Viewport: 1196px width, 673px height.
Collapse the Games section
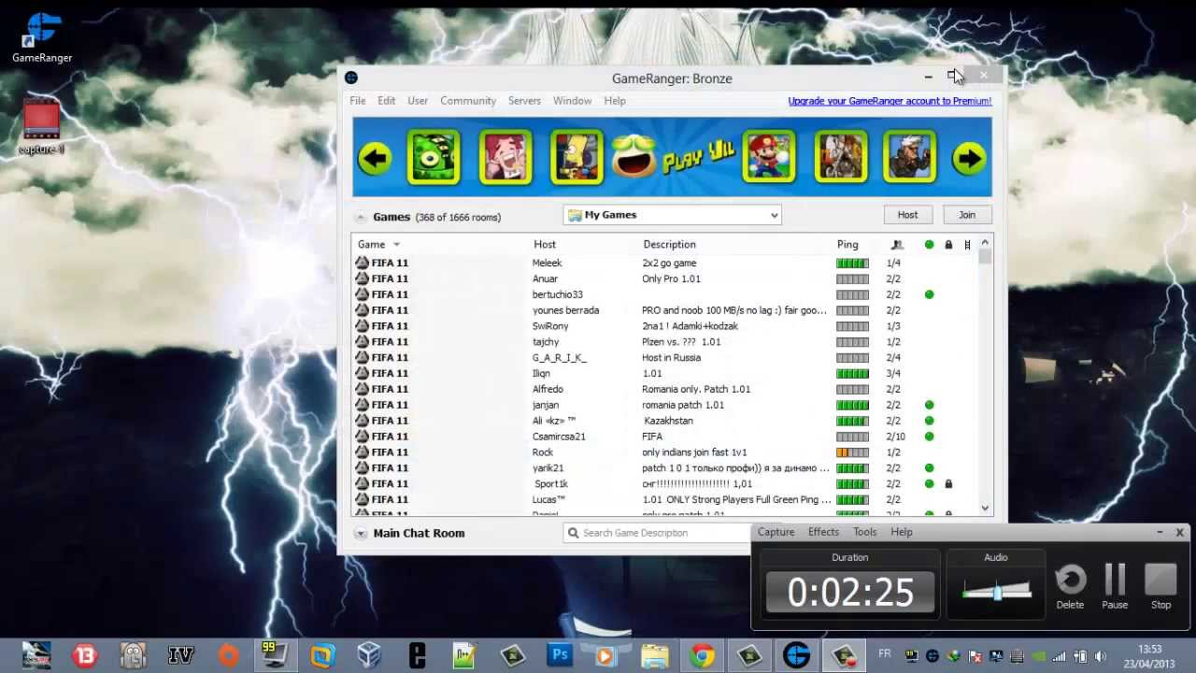360,217
